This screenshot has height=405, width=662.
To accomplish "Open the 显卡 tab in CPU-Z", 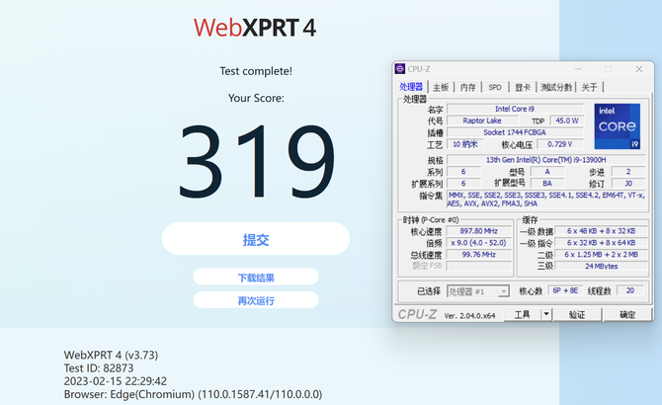I will pyautogui.click(x=523, y=87).
